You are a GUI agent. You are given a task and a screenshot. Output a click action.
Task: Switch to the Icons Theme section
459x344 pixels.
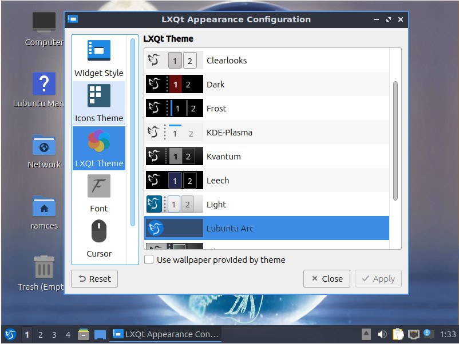[x=98, y=103]
